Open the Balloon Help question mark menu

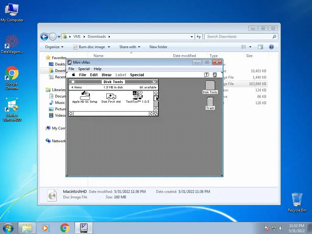[207, 75]
